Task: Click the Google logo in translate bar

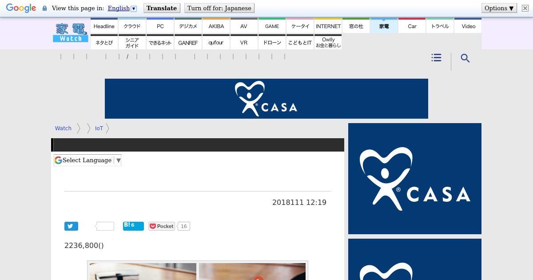Action: [x=21, y=8]
